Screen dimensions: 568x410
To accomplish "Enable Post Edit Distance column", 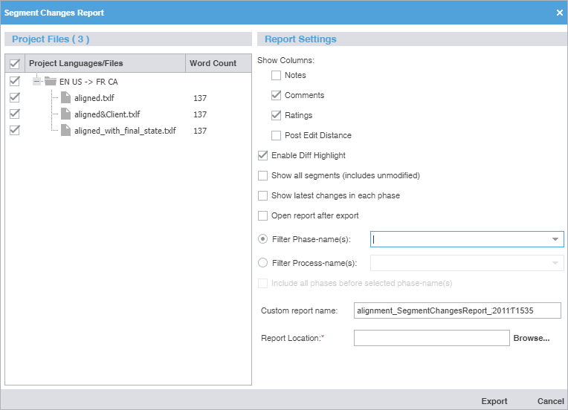I will [277, 135].
